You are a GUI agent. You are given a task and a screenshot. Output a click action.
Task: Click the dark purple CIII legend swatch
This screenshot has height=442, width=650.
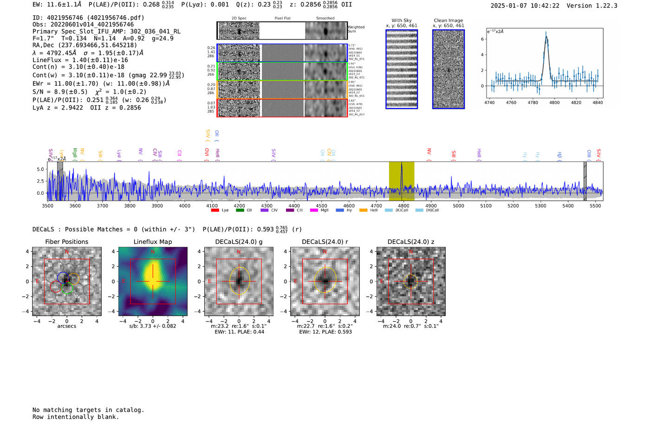tap(290, 210)
